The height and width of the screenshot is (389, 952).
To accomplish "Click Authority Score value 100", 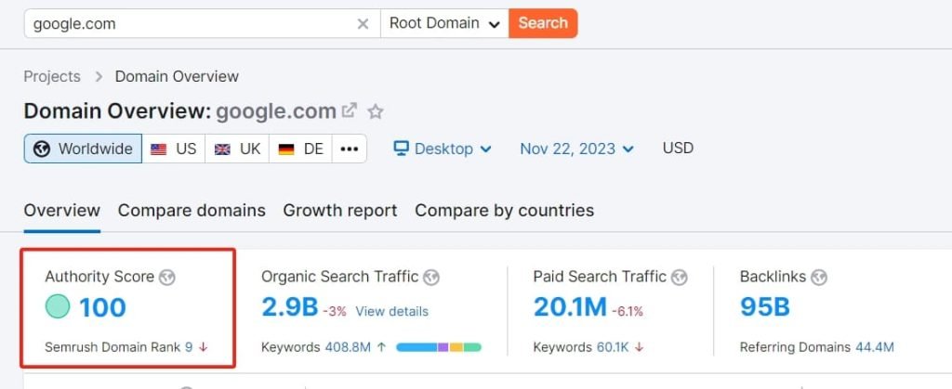I will click(x=102, y=307).
